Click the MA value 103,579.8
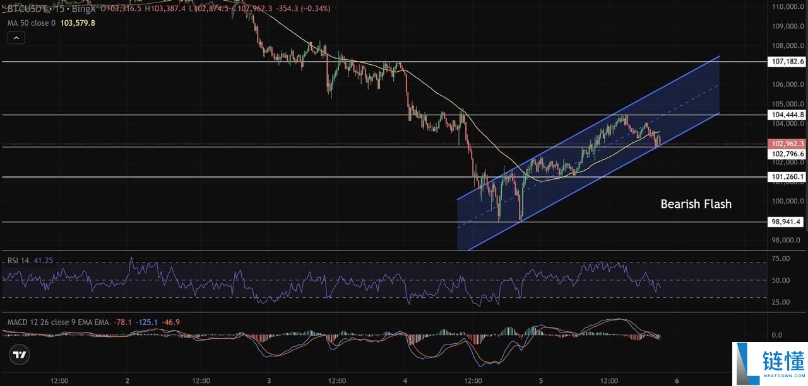Image resolution: width=808 pixels, height=386 pixels. (x=78, y=23)
